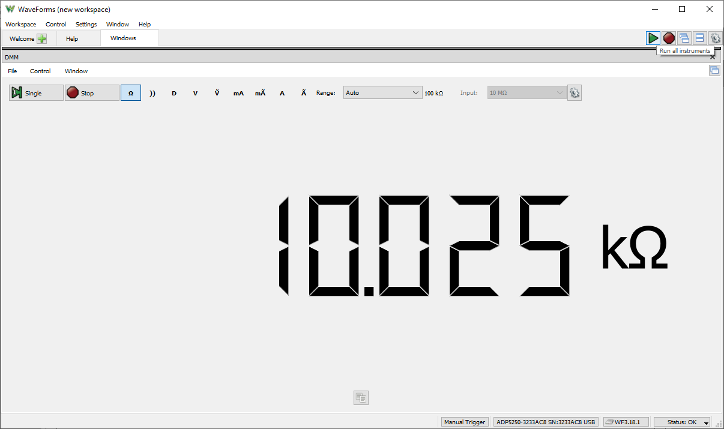This screenshot has width=724, height=429.
Task: Click the 10.025 resistance reading
Action: click(423, 246)
